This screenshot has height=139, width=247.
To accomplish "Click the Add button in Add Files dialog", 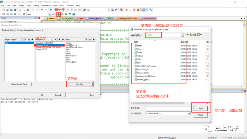I will point(201,108).
